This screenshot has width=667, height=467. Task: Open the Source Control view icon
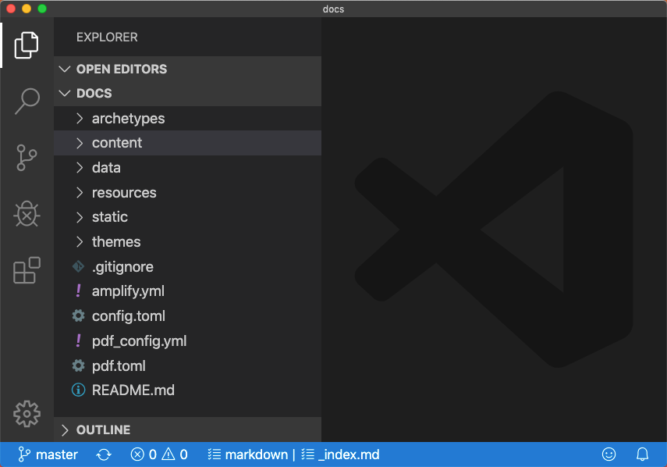(x=27, y=157)
